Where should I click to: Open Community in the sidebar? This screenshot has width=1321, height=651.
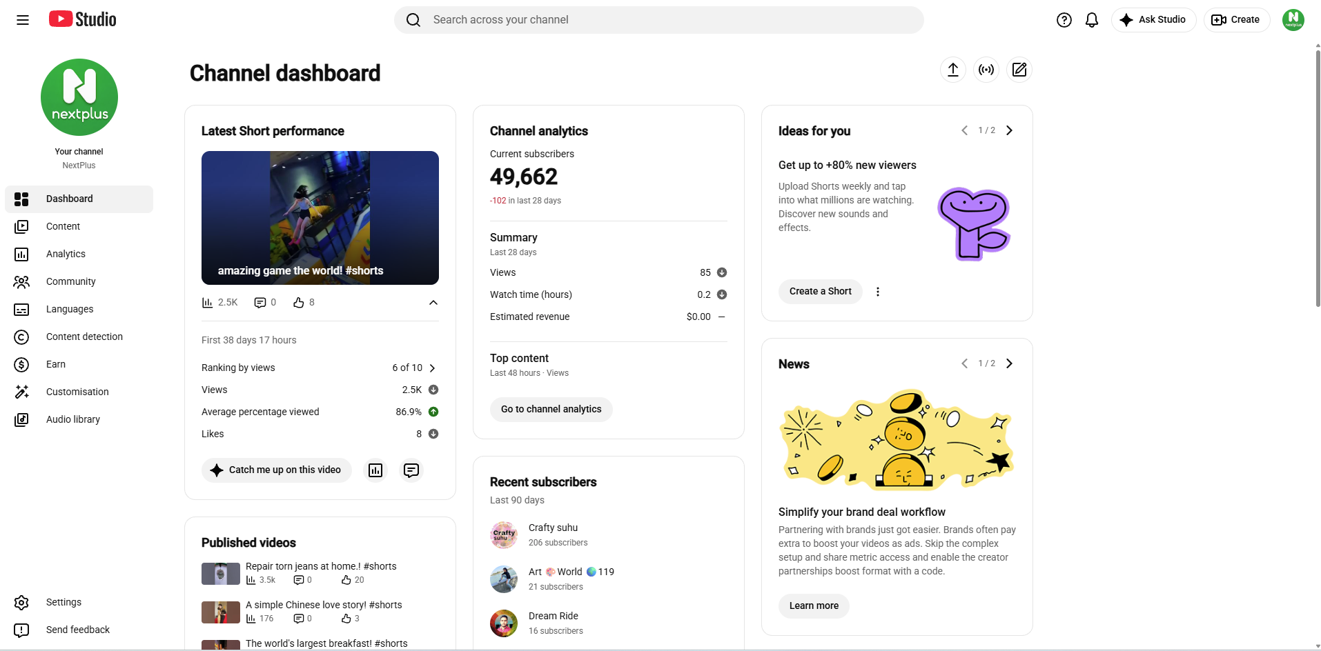click(79, 282)
